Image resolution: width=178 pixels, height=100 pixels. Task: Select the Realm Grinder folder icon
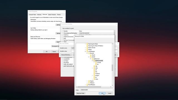pos(87,47)
